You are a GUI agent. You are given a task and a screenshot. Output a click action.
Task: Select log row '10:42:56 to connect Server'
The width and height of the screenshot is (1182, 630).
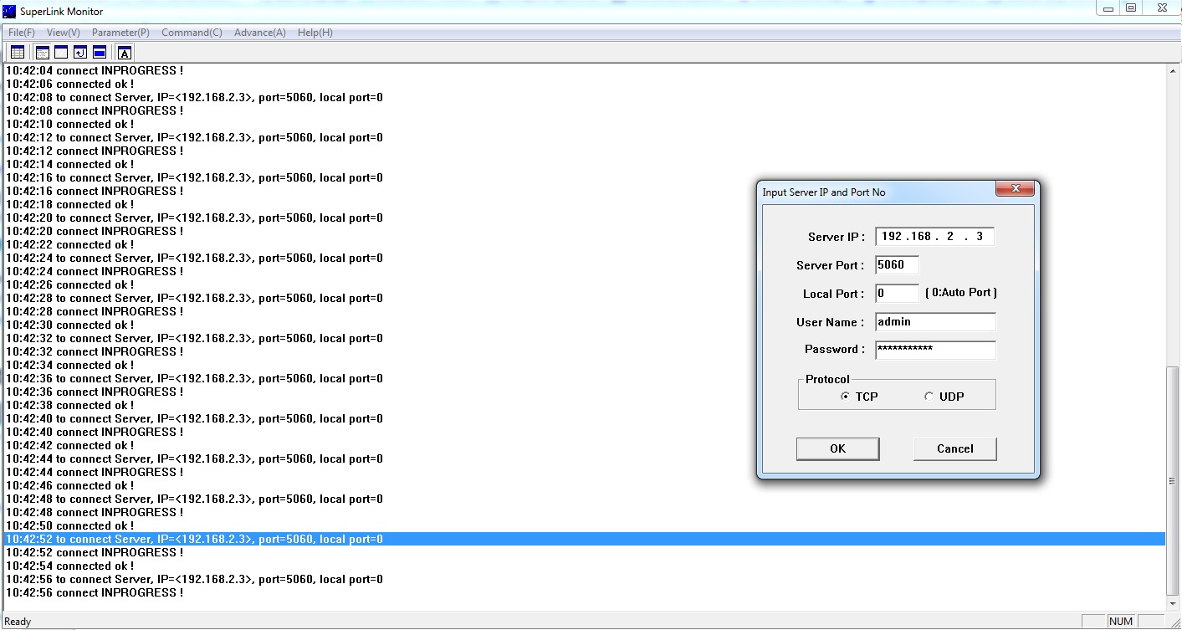point(585,580)
